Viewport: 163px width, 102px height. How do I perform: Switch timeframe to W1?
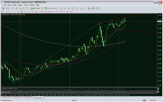tap(68, 12)
